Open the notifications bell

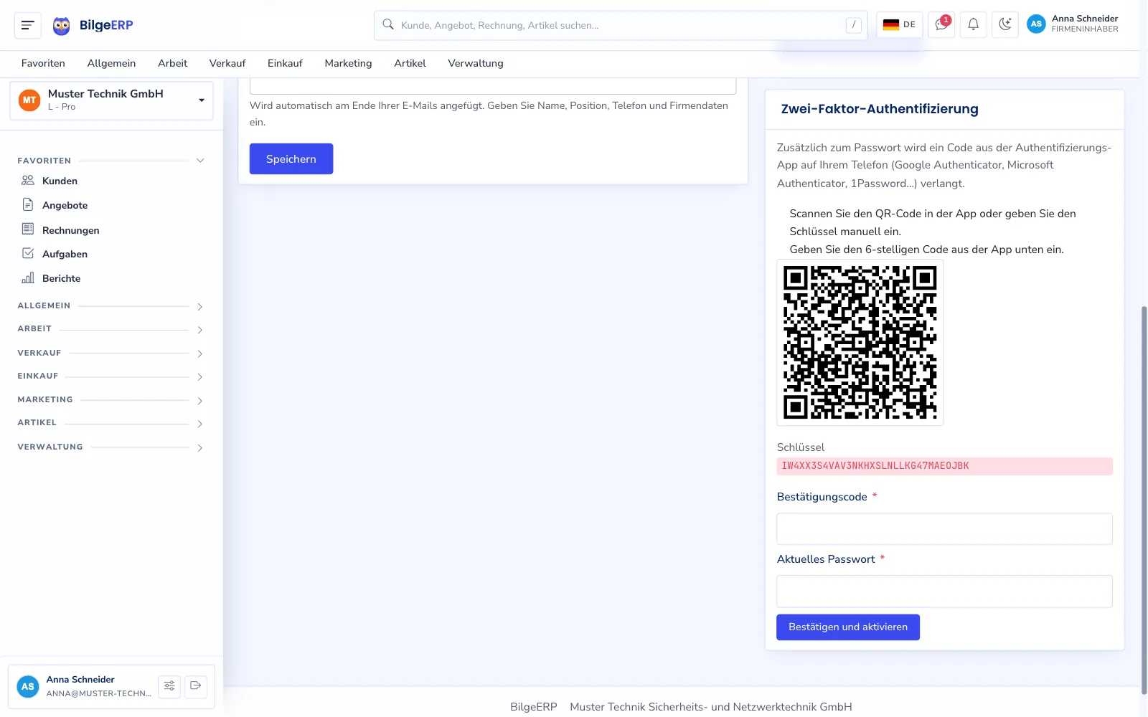tap(973, 24)
